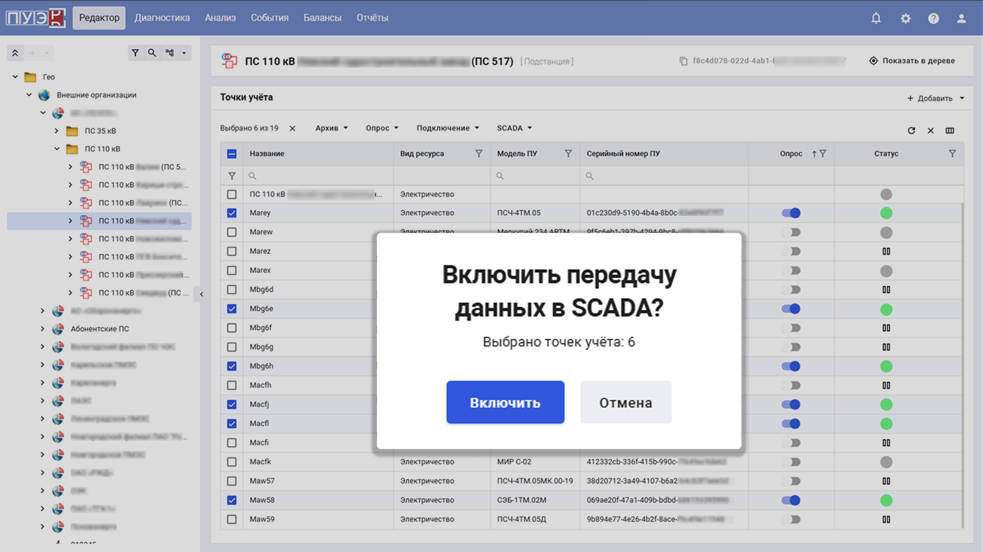Click the help question mark icon

tap(933, 18)
